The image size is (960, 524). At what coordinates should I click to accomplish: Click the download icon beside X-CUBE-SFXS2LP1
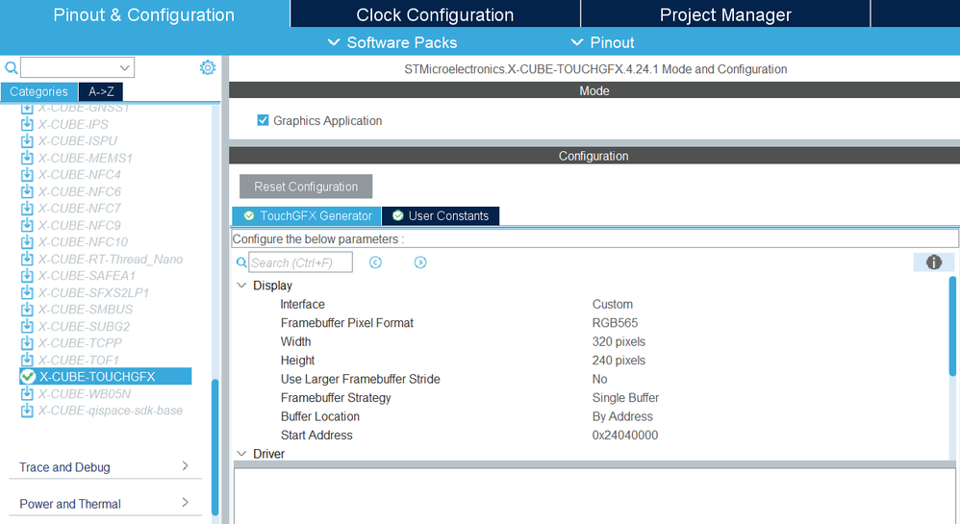[27, 292]
